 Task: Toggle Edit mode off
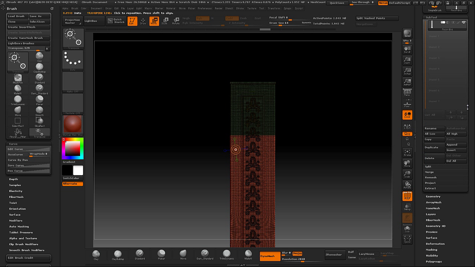(132, 21)
